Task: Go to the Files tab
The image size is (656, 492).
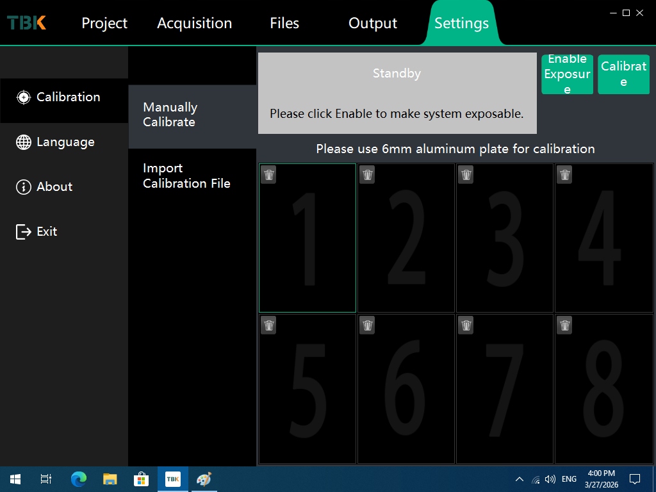Action: (x=284, y=23)
